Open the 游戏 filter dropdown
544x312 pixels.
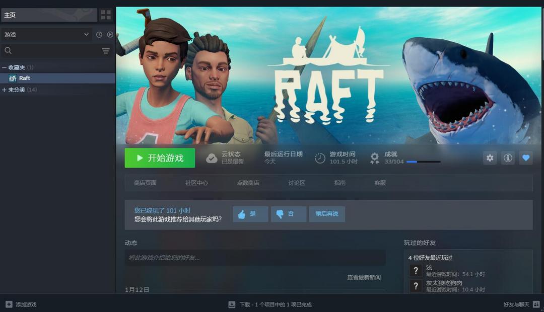pos(45,34)
